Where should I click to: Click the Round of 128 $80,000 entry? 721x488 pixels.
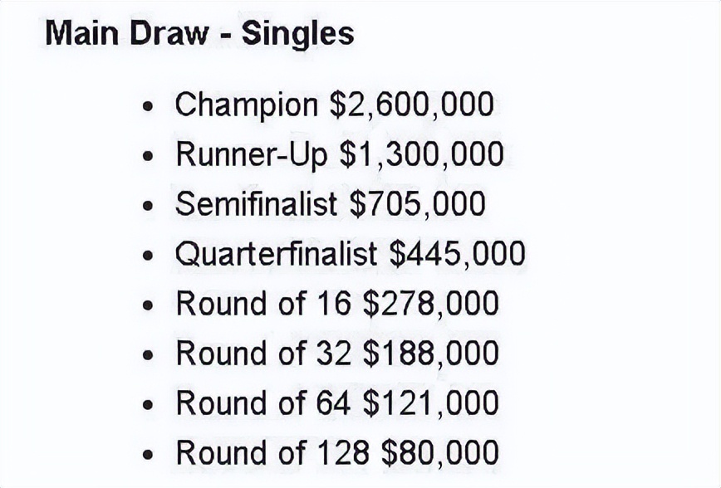click(x=337, y=453)
